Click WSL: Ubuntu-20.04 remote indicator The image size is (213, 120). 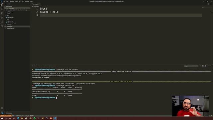pyautogui.click(x=6, y=116)
